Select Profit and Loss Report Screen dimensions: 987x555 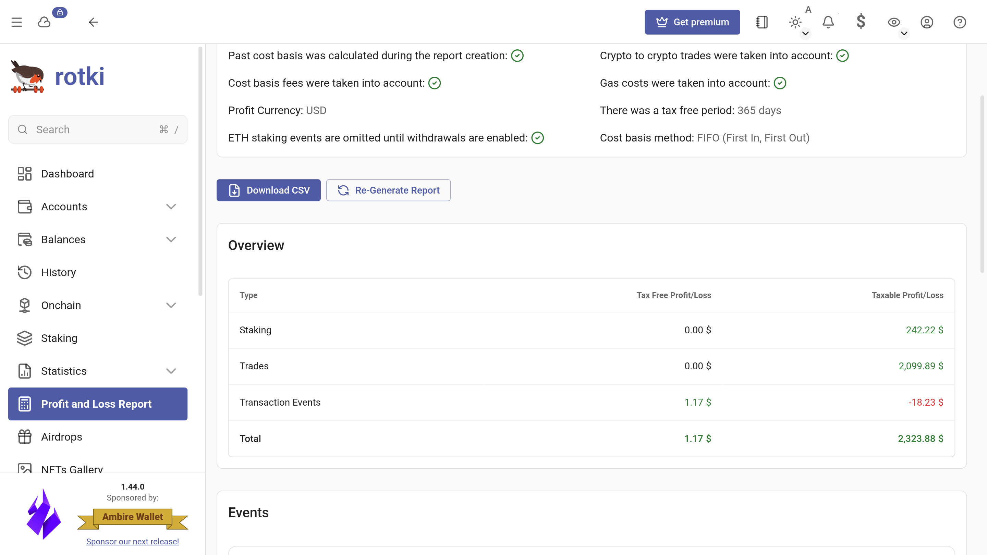pos(98,404)
